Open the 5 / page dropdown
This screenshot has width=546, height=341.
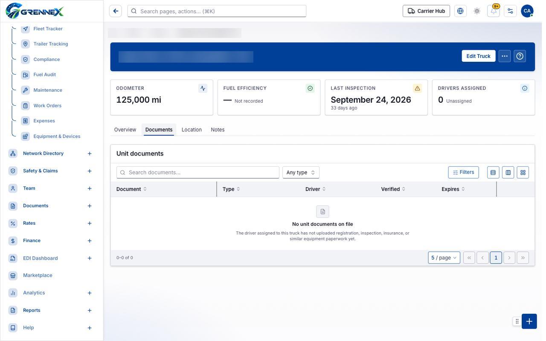point(444,257)
